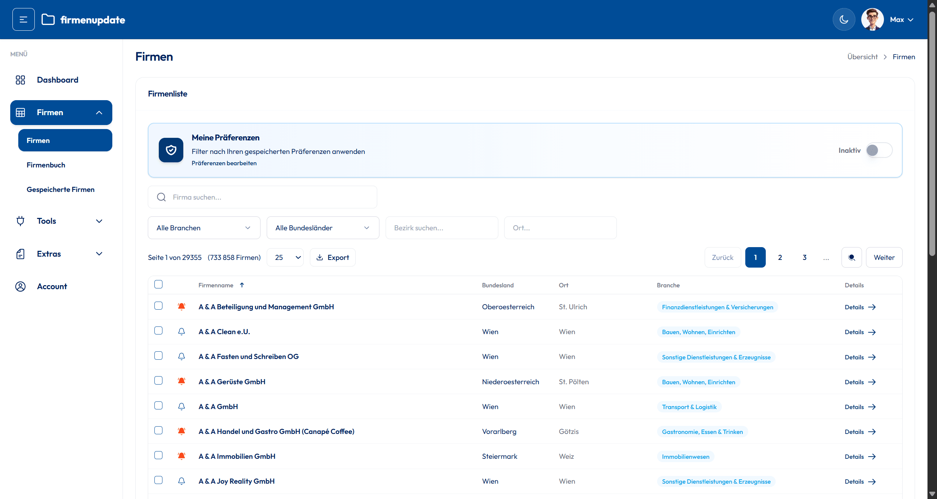The height and width of the screenshot is (499, 937).
Task: Open the hamburger navigation menu
Action: tap(23, 19)
